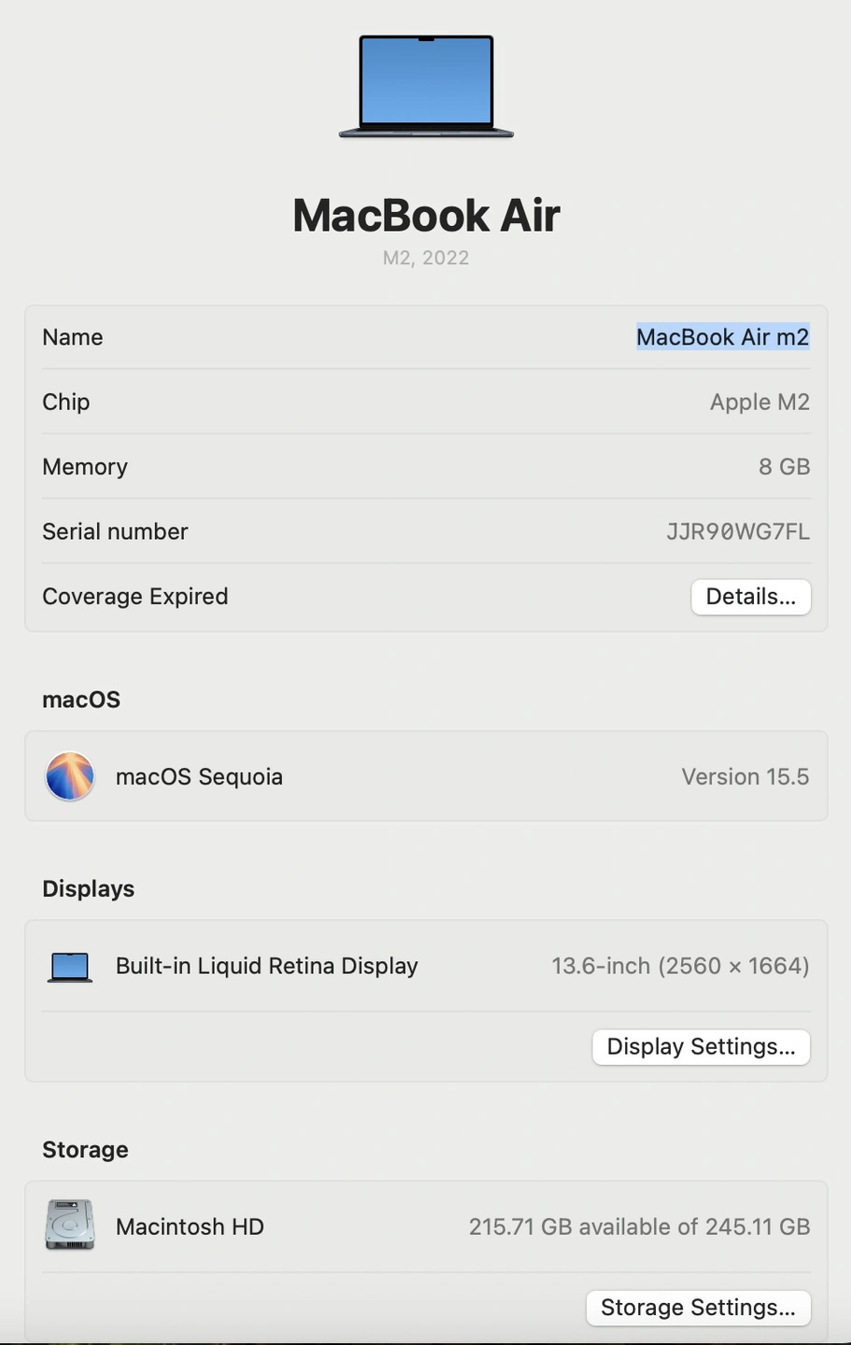Click the Macintosh HD drive icon

tap(70, 1225)
